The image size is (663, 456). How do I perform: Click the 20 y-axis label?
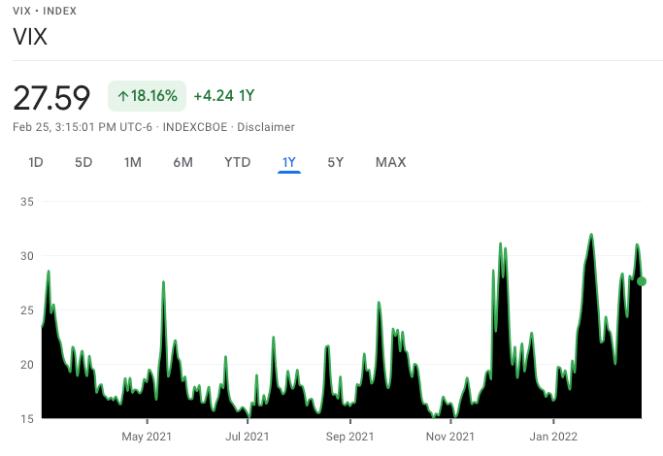pos(27,364)
